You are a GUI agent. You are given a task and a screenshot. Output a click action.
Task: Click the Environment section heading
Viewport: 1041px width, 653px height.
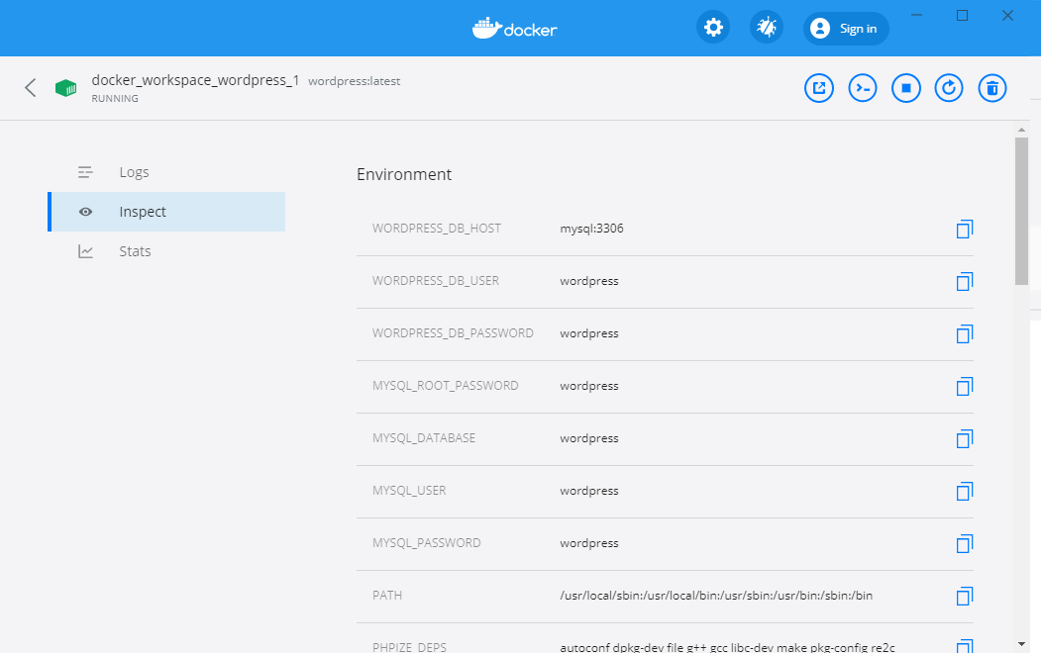tap(404, 174)
